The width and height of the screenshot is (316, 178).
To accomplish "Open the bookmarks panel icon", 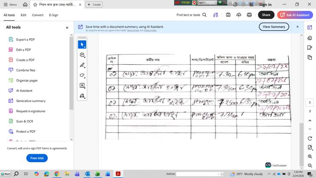I will click(x=310, y=47).
